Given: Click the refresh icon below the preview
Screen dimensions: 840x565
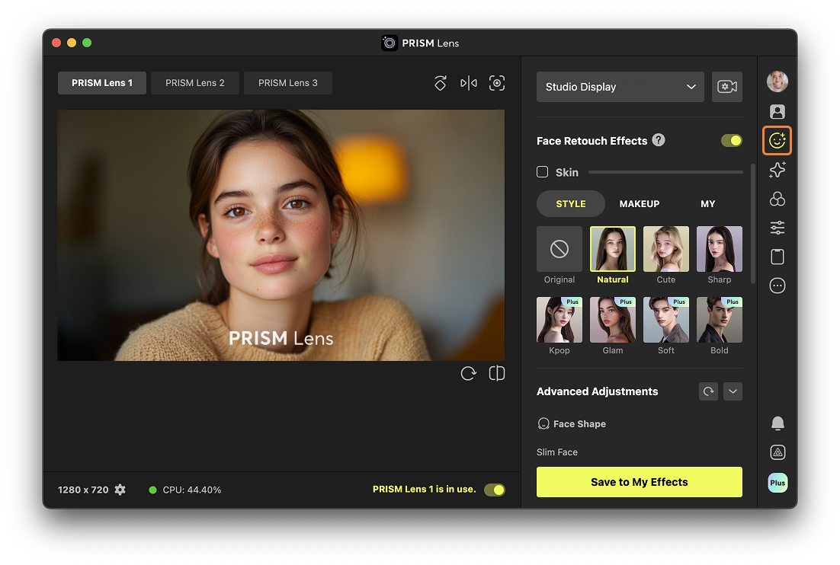Looking at the screenshot, I should click(x=469, y=373).
